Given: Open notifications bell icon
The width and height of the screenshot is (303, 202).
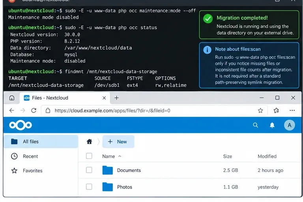Looking at the screenshot, I should (x=272, y=125).
